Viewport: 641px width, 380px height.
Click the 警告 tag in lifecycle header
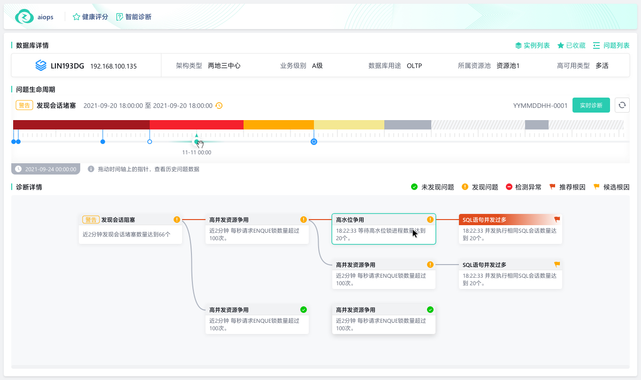(x=24, y=106)
